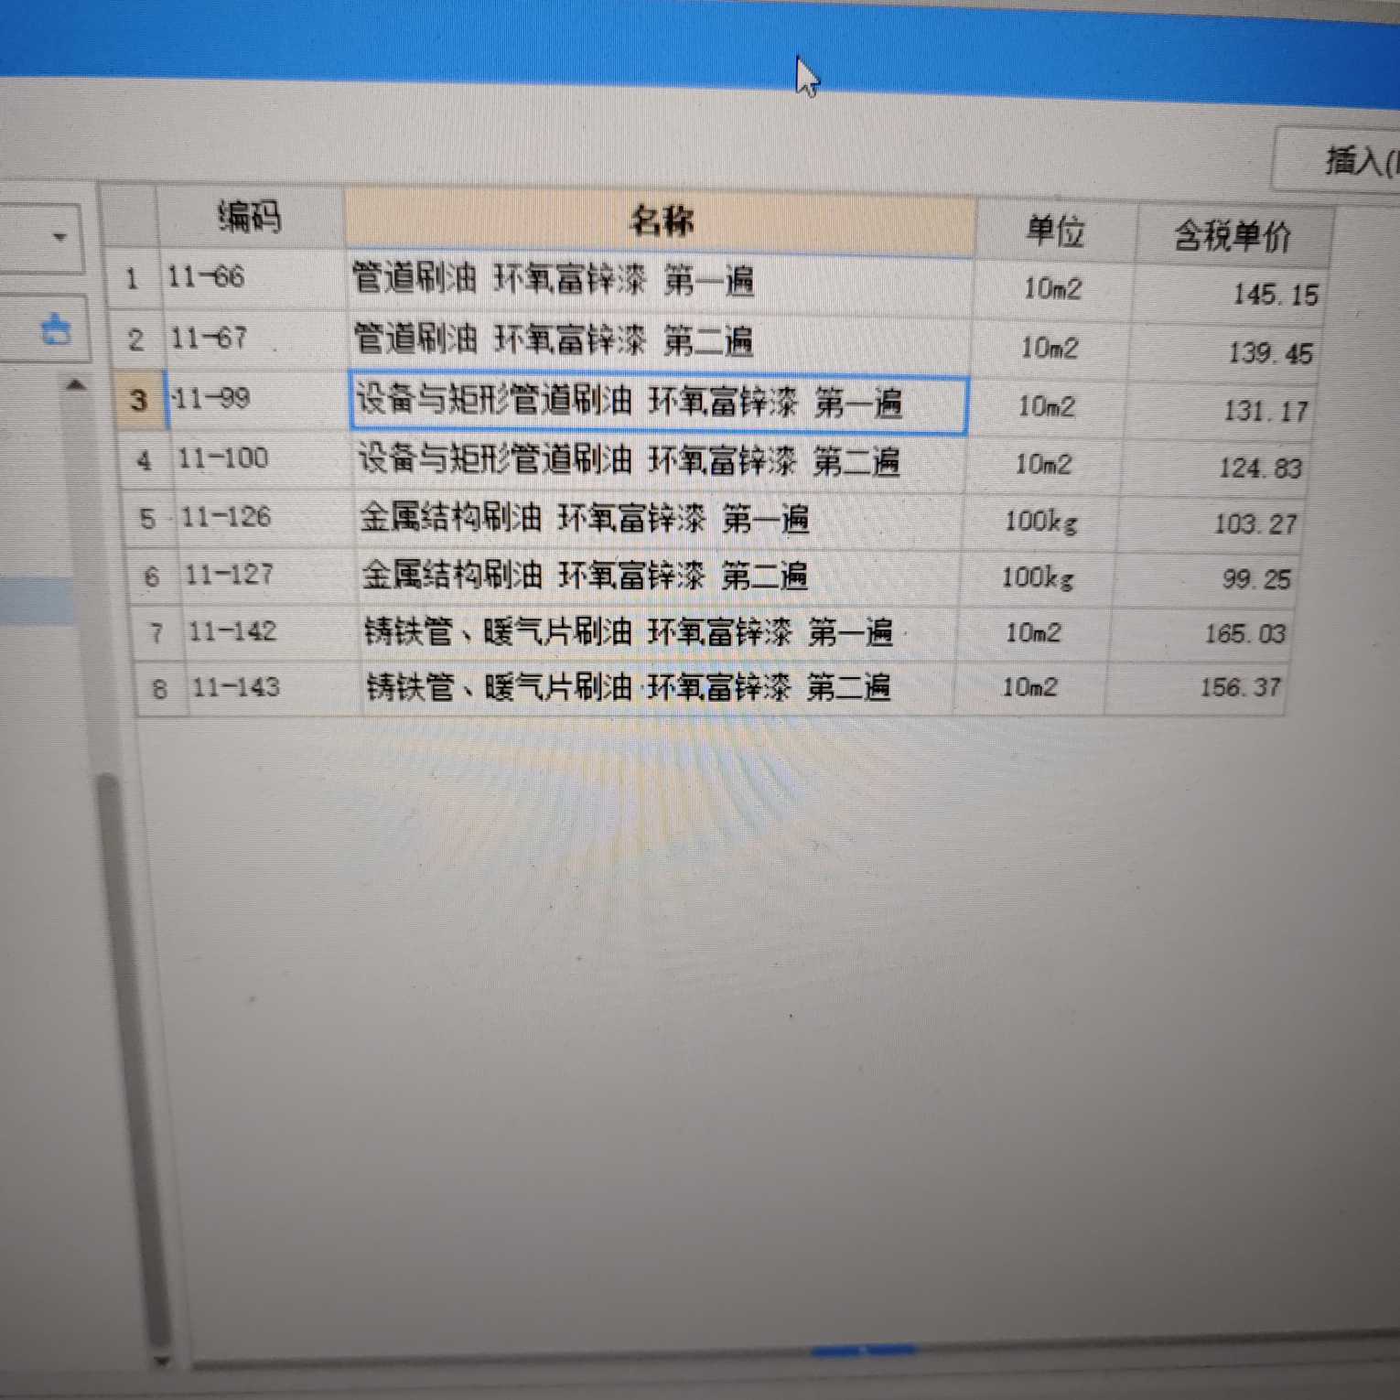Click price value 131.17

tap(1265, 412)
